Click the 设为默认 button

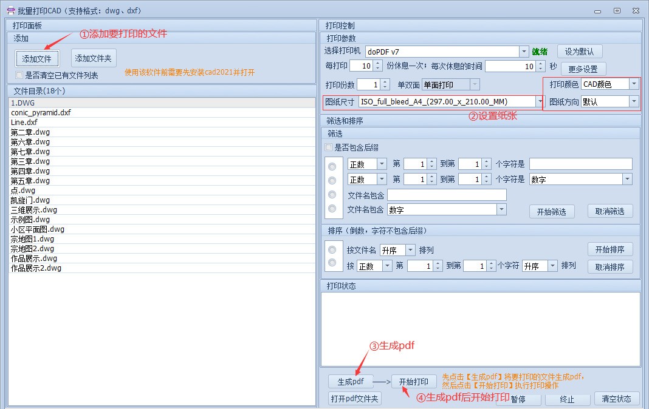(580, 52)
